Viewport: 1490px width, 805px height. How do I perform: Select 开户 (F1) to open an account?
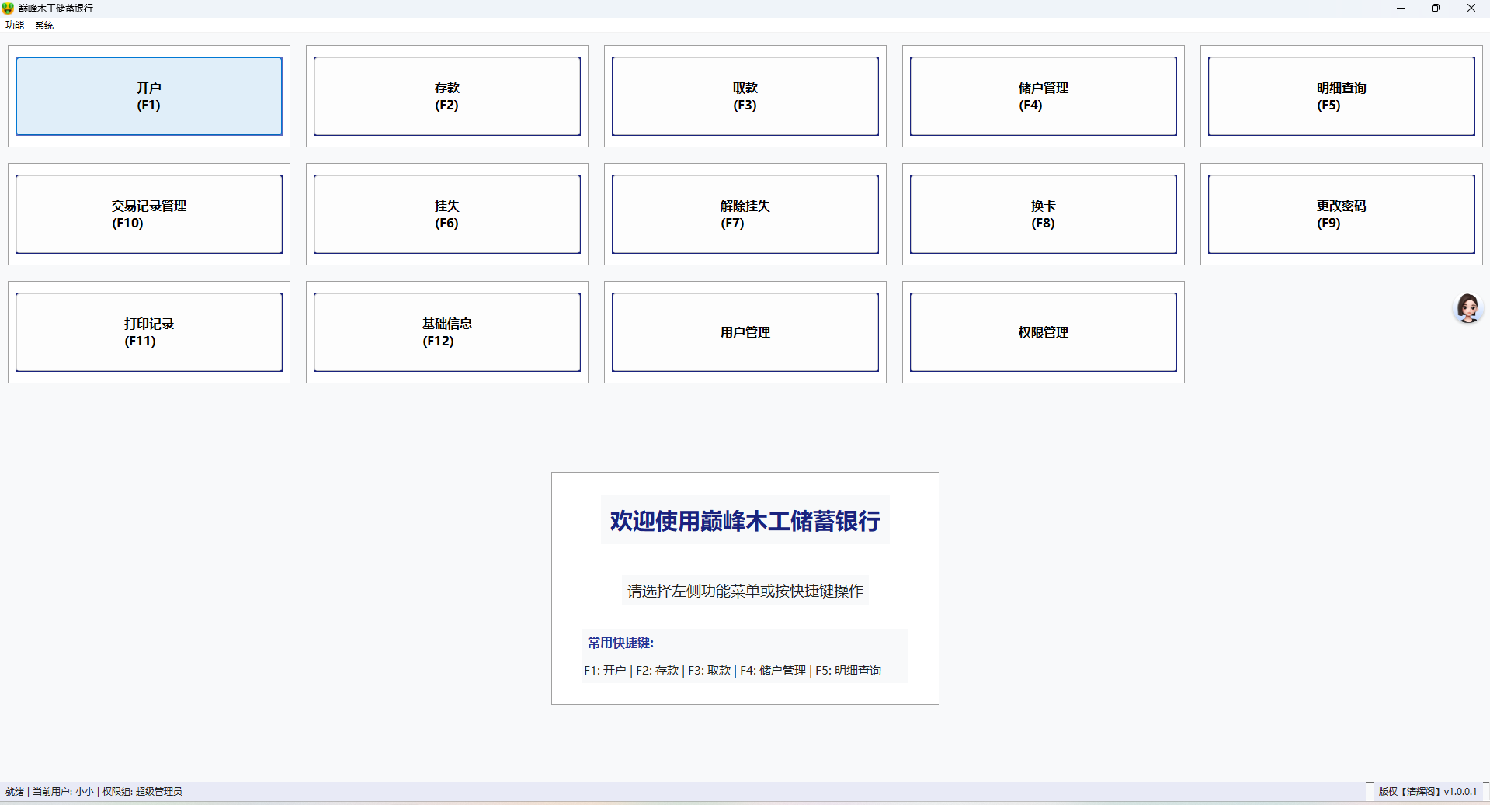coord(148,95)
